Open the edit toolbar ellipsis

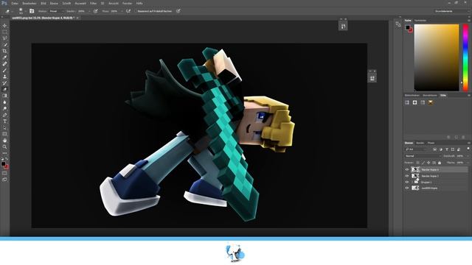coord(4,153)
